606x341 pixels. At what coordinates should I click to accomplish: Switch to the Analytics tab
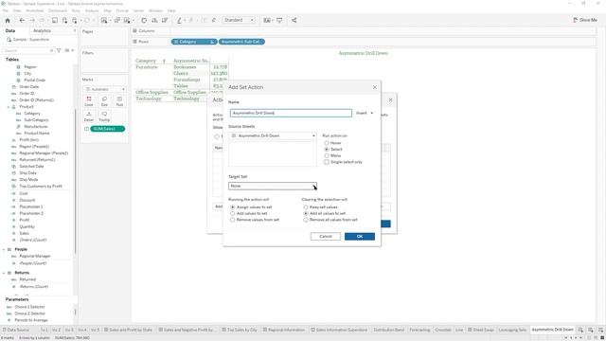click(42, 30)
